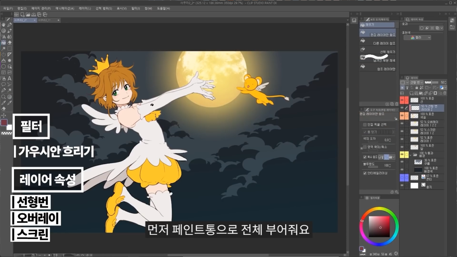Uncheck 복수 참조 checkbox

point(365,157)
